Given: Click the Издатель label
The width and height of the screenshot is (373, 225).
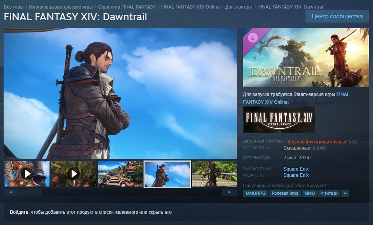Looking at the screenshot, I should (x=253, y=175).
